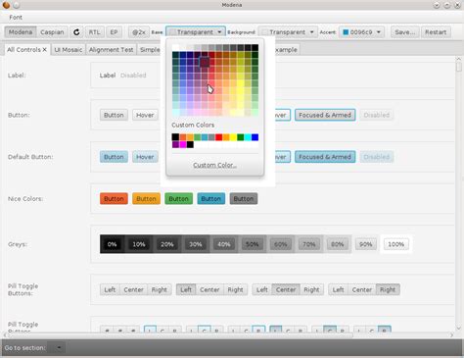464x358 pixels.
Task: Select the pressed Left pill toggle button
Action: 186,289
